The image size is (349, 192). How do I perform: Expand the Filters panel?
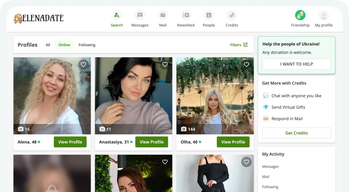pos(239,45)
